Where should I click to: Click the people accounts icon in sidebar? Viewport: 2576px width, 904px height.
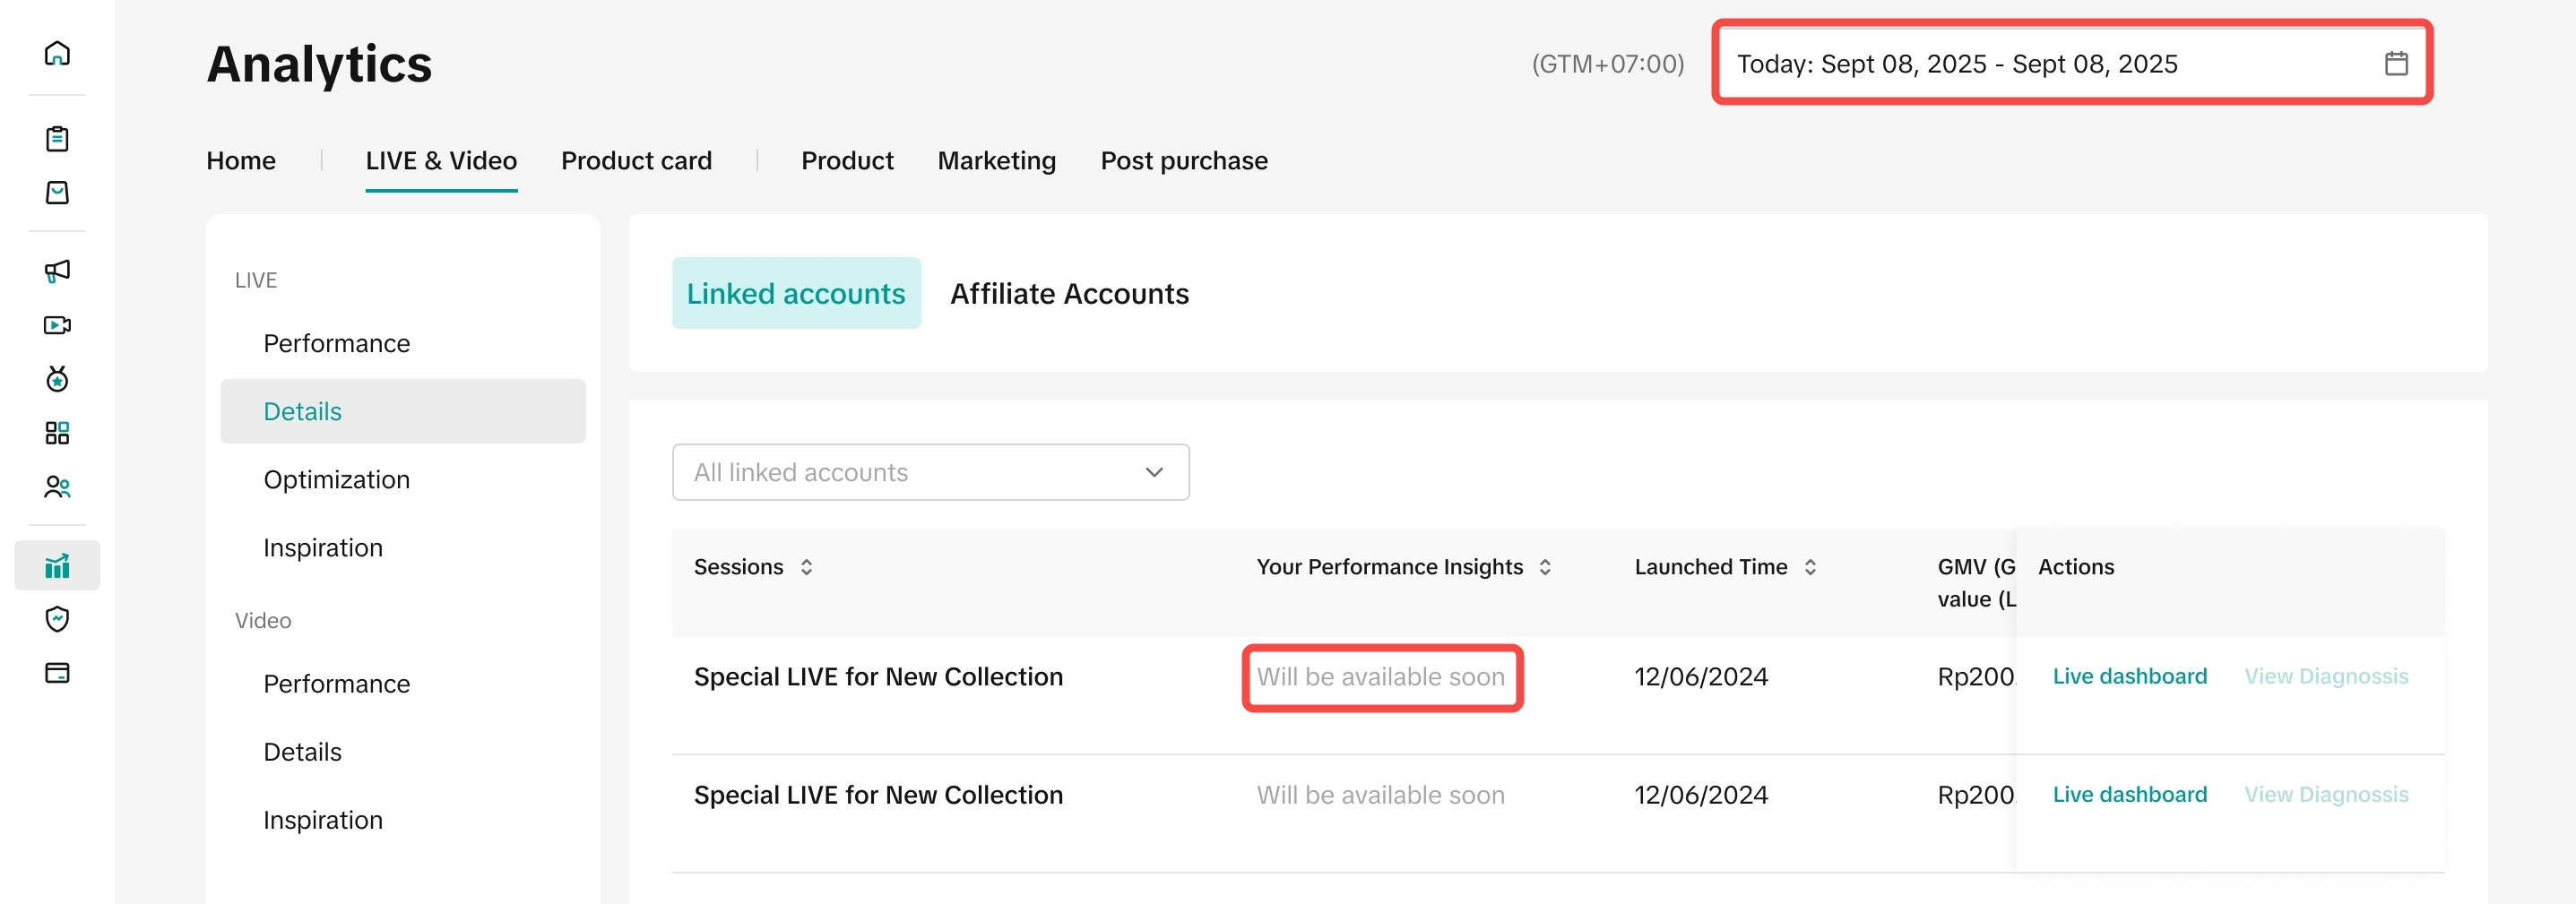pos(57,487)
